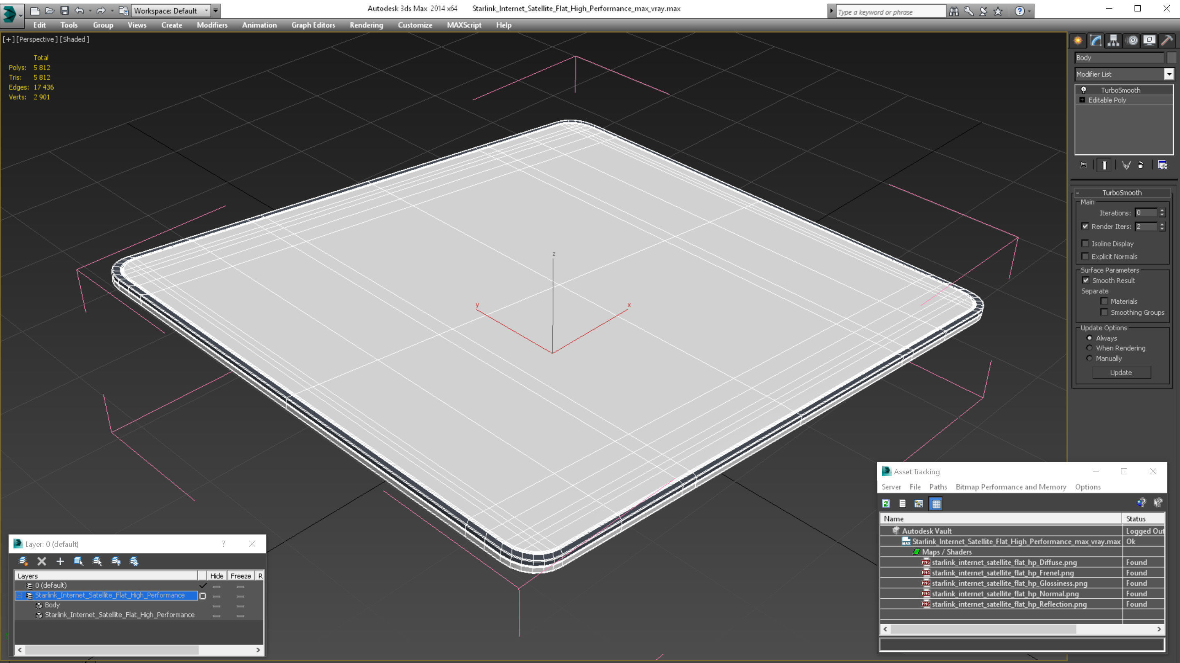Open the Modifier List dropdown
This screenshot has height=663, width=1180.
(1169, 74)
